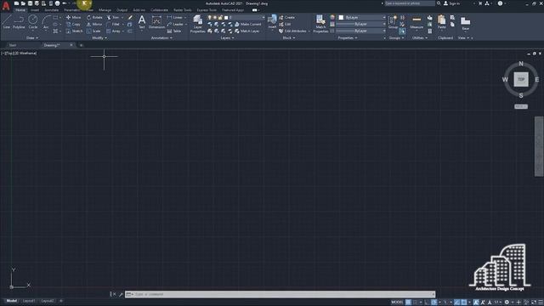Expand the Block panel
This screenshot has height=306, width=544.
click(289, 37)
